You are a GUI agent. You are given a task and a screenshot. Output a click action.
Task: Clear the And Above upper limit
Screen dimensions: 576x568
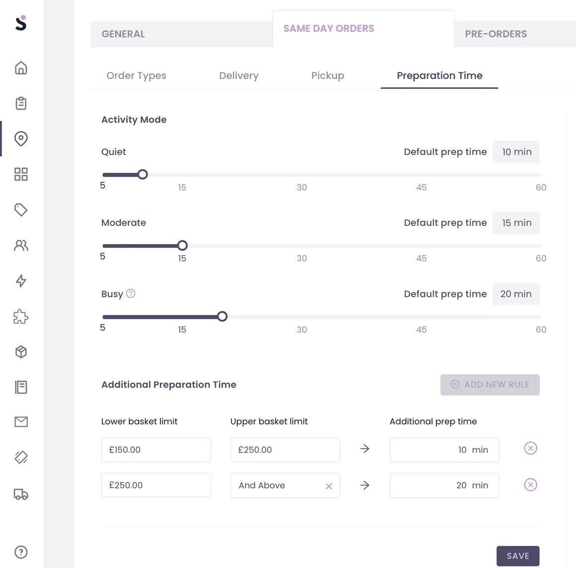click(x=329, y=486)
